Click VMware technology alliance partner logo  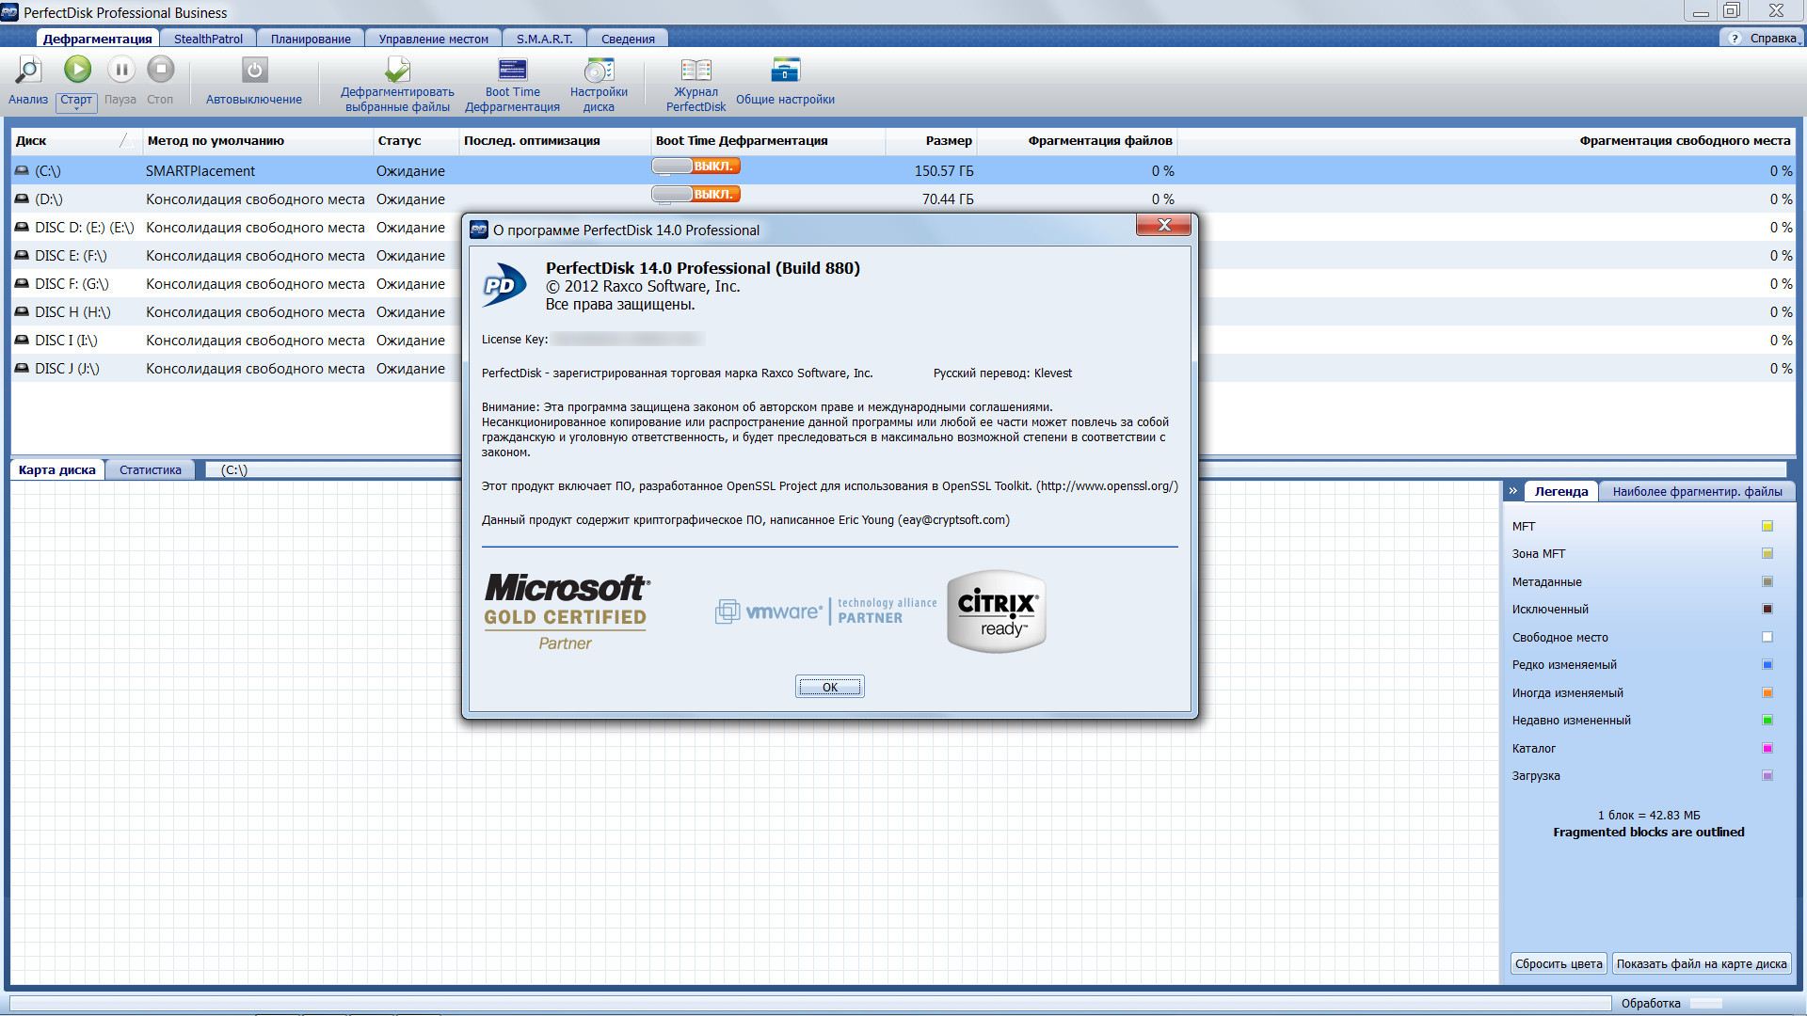click(825, 611)
